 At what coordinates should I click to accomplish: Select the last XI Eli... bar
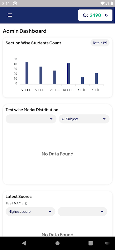coord(97,78)
